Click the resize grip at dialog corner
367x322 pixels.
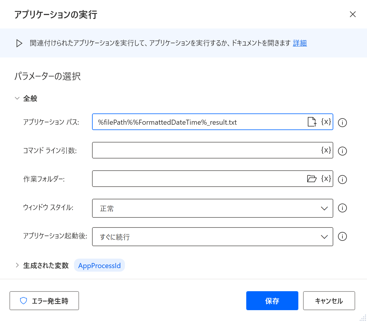point(363,318)
